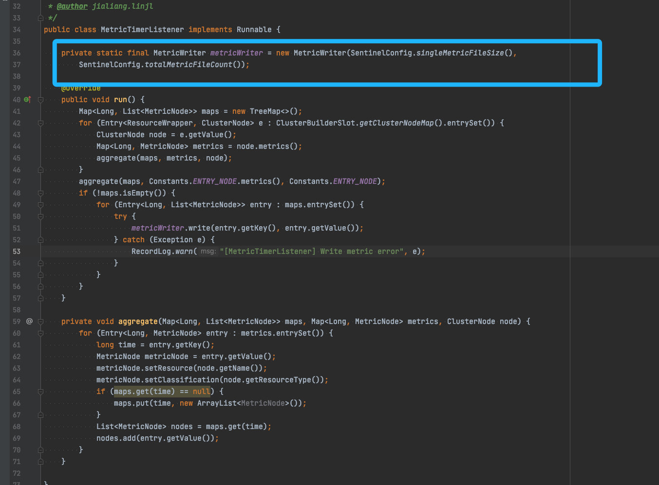The width and height of the screenshot is (659, 485).
Task: Click TreeMap on line 41
Action: click(x=265, y=111)
